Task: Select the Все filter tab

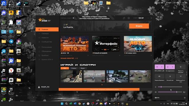Action: pyautogui.click(x=65, y=68)
